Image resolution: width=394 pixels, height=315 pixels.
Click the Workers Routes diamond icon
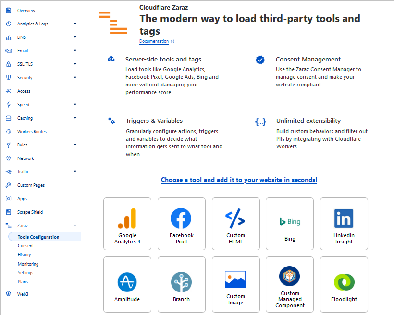pos(9,132)
